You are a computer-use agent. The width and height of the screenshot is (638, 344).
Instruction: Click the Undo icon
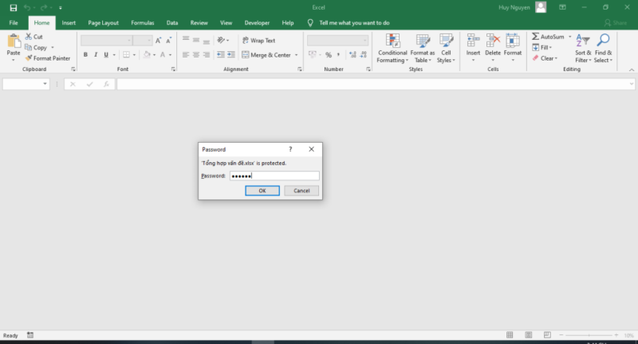tap(27, 8)
